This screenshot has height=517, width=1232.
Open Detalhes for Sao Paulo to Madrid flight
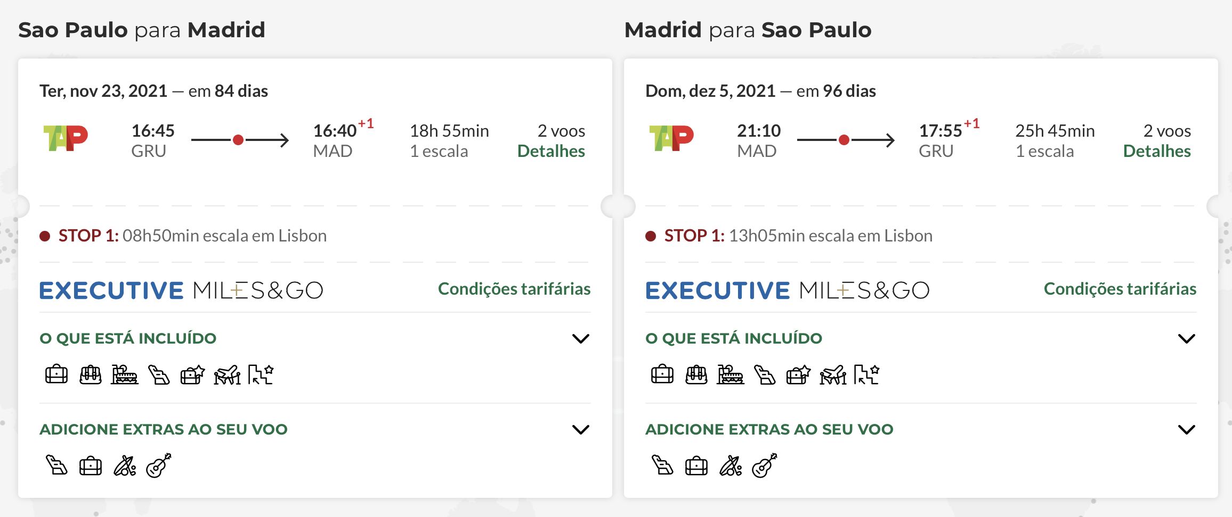pos(551,151)
